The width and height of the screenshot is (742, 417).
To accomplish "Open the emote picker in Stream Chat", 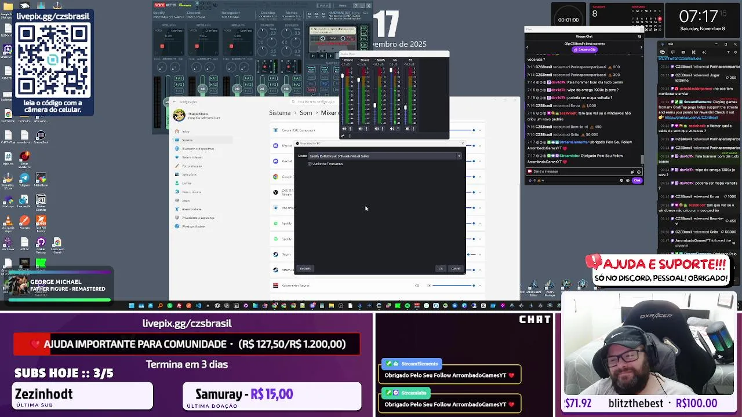I will pos(639,171).
